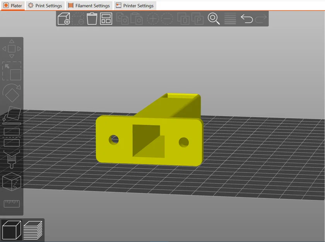Switch to sliced layers preview view

[33, 230]
